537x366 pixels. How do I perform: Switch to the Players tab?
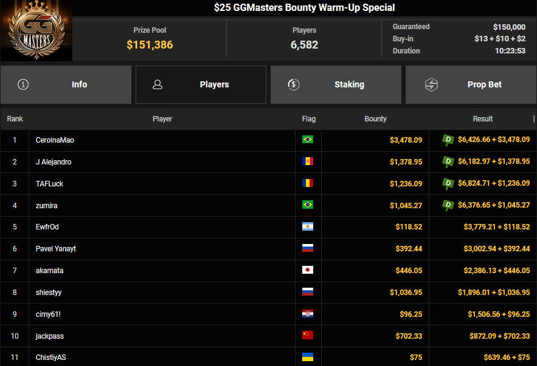coord(201,85)
